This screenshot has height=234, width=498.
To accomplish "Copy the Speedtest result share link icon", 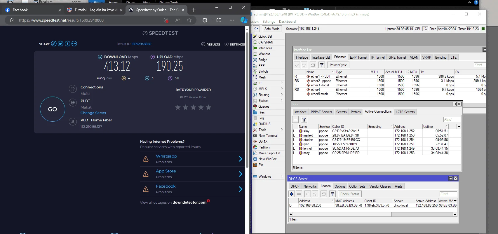I will click(54, 44).
